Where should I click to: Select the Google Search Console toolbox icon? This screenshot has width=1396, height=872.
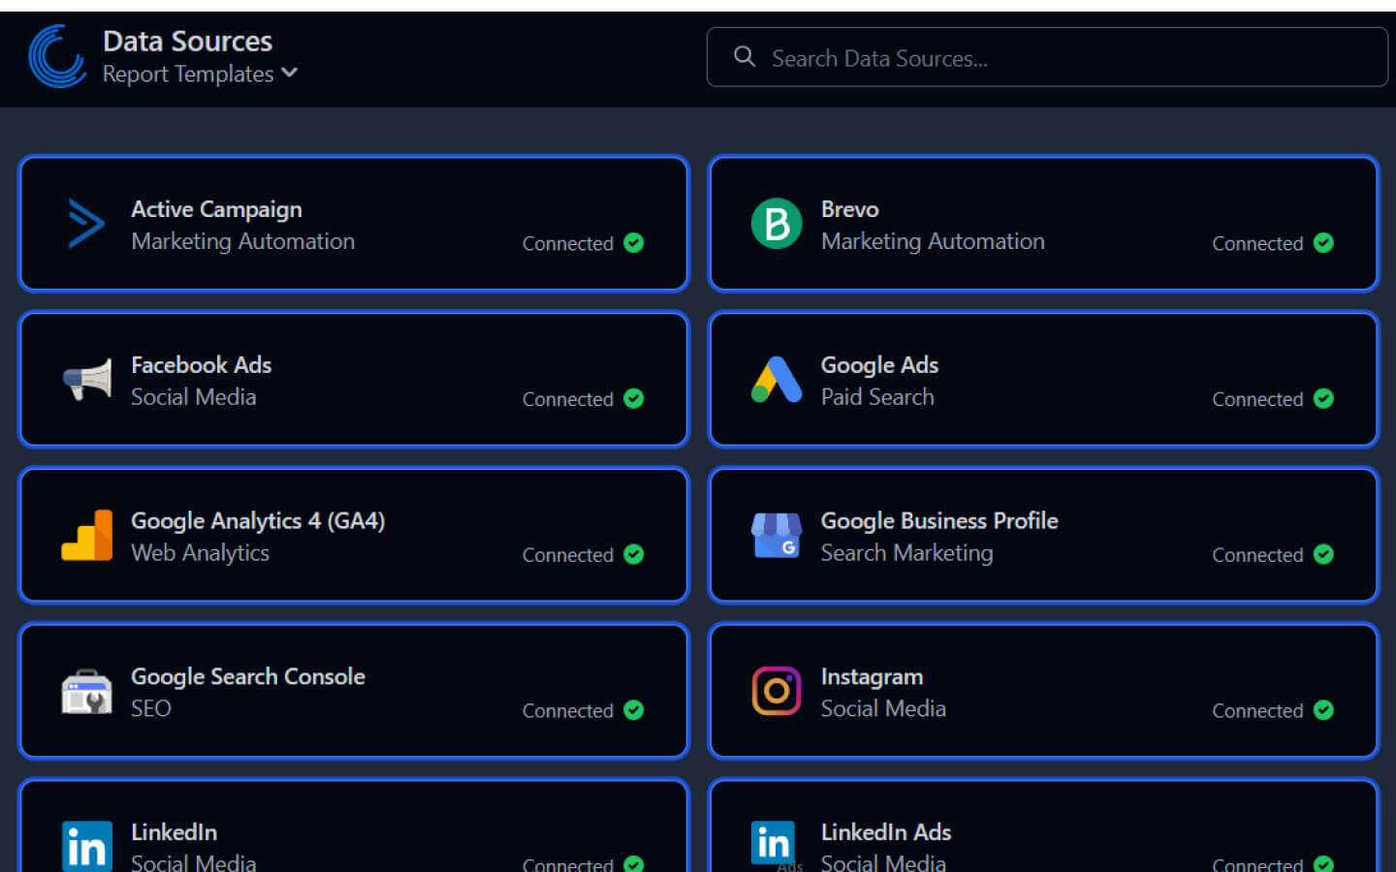pyautogui.click(x=86, y=692)
